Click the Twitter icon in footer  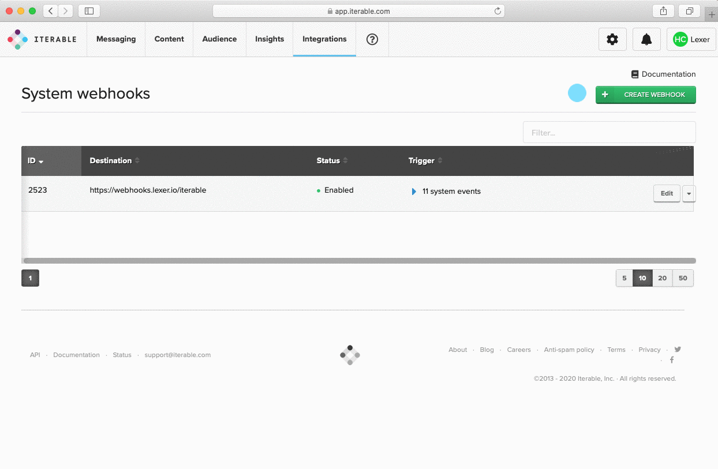(x=678, y=349)
